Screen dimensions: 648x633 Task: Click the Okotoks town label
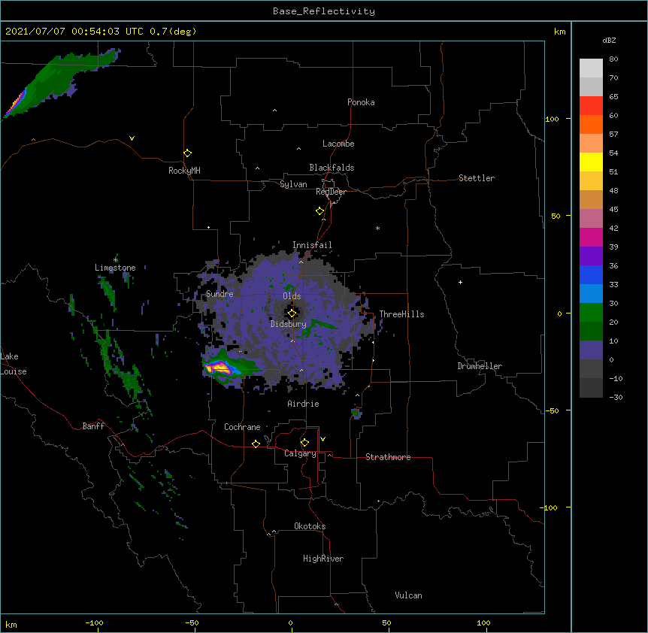click(x=310, y=526)
